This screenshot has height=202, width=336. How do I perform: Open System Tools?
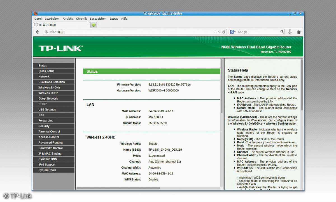click(x=53, y=170)
